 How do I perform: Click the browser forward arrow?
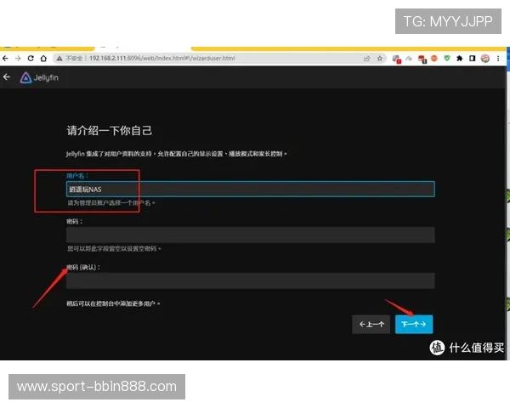(18, 59)
